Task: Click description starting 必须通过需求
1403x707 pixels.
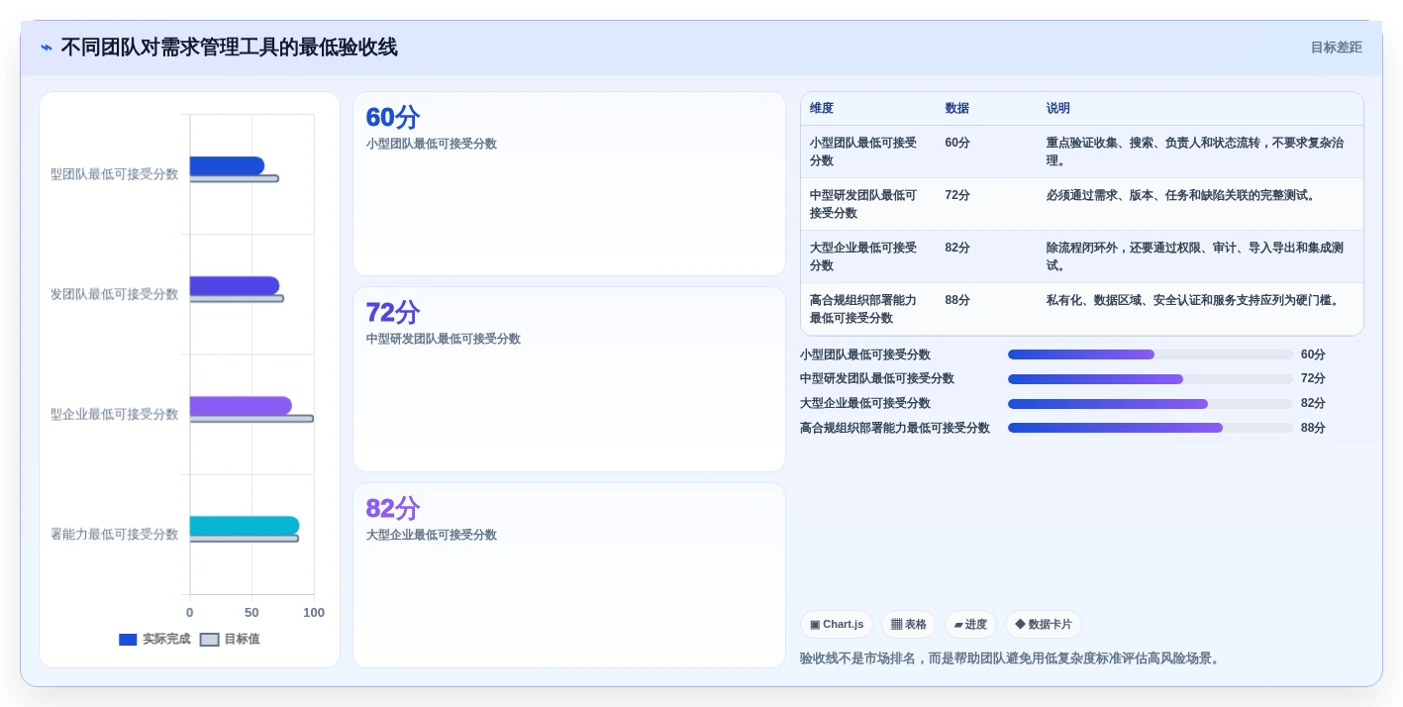Action: tap(1182, 195)
